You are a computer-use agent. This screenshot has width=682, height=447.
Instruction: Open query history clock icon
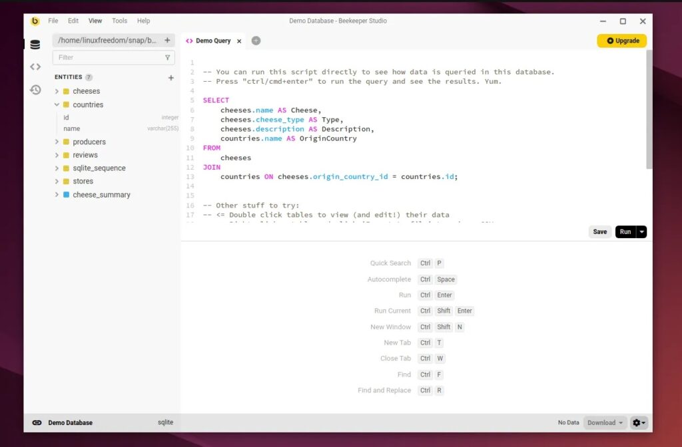[x=35, y=90]
